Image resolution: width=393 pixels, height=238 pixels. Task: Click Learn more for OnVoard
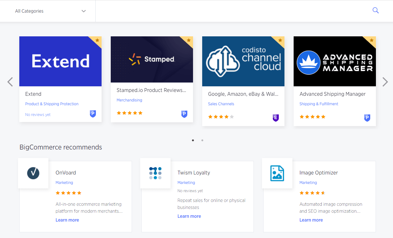(67, 220)
